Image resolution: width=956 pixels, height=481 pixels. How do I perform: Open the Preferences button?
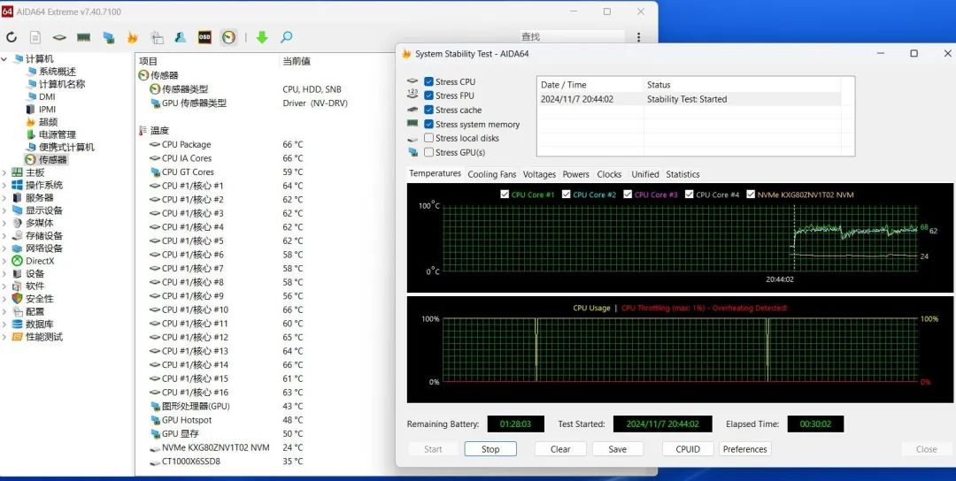(x=745, y=449)
